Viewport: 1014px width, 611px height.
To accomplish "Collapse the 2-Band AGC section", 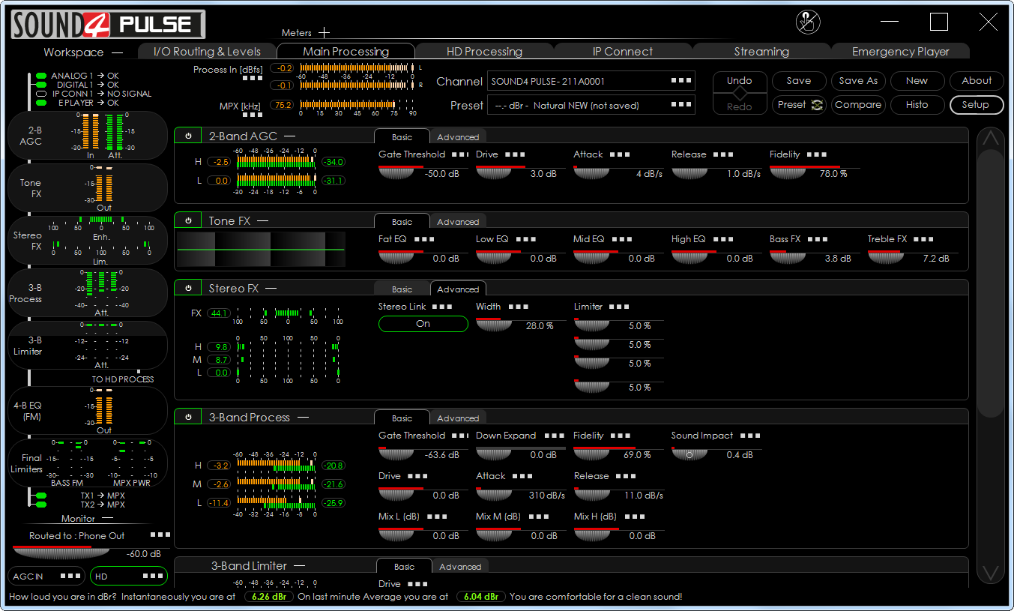I will [289, 136].
